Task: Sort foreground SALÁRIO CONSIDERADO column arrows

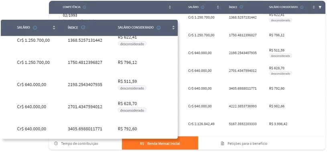Action: (173, 28)
